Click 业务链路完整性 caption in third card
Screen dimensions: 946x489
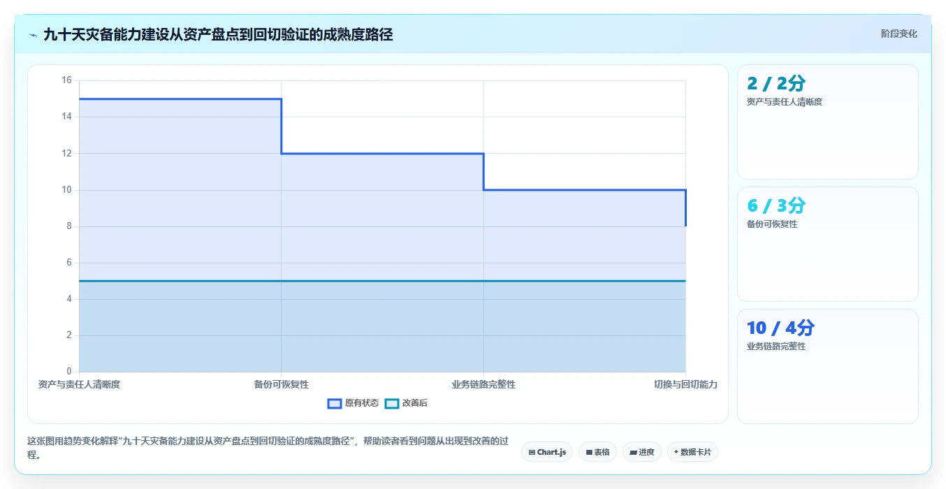pos(776,346)
